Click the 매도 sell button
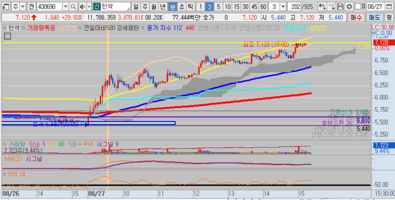Screen dimensions: 395x200 pyautogui.click(x=375, y=18)
